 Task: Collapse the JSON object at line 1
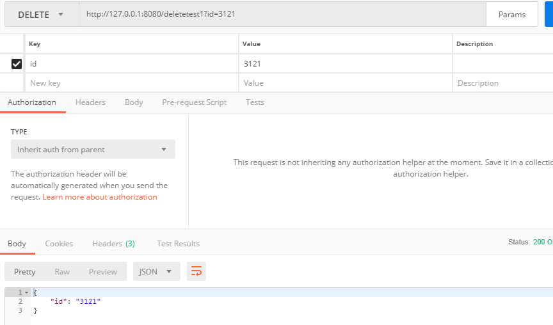coord(27,292)
